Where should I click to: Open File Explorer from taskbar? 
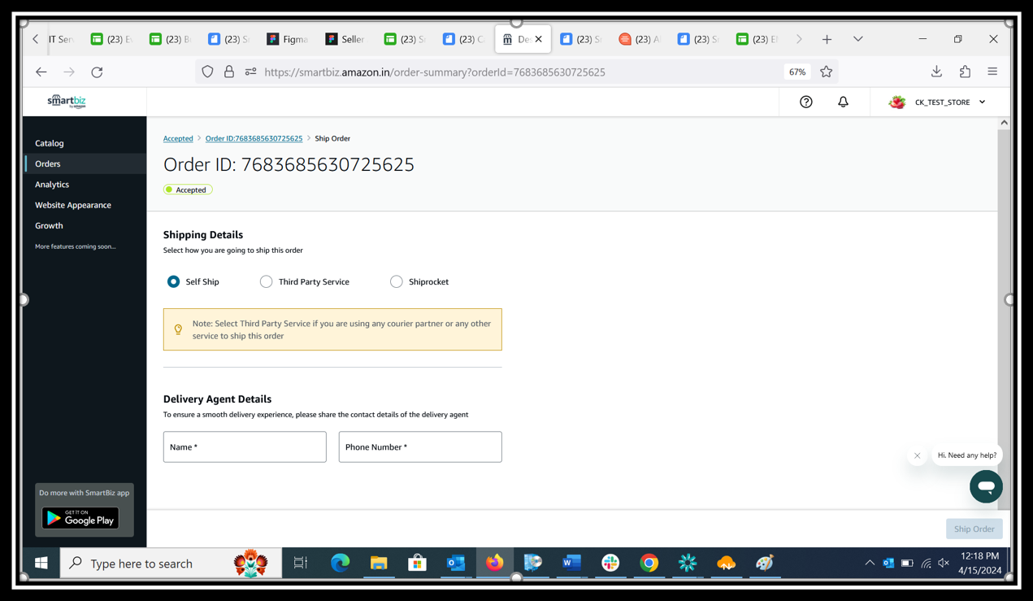(x=379, y=563)
